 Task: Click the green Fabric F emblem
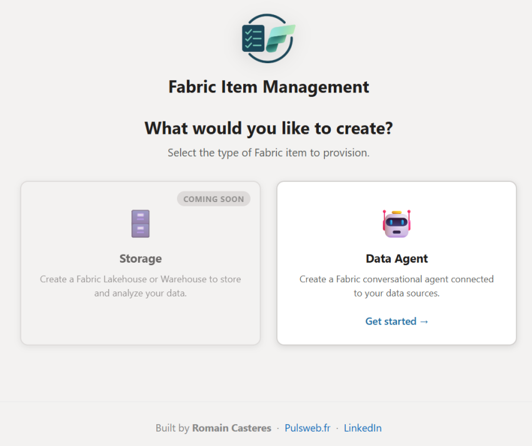point(280,39)
